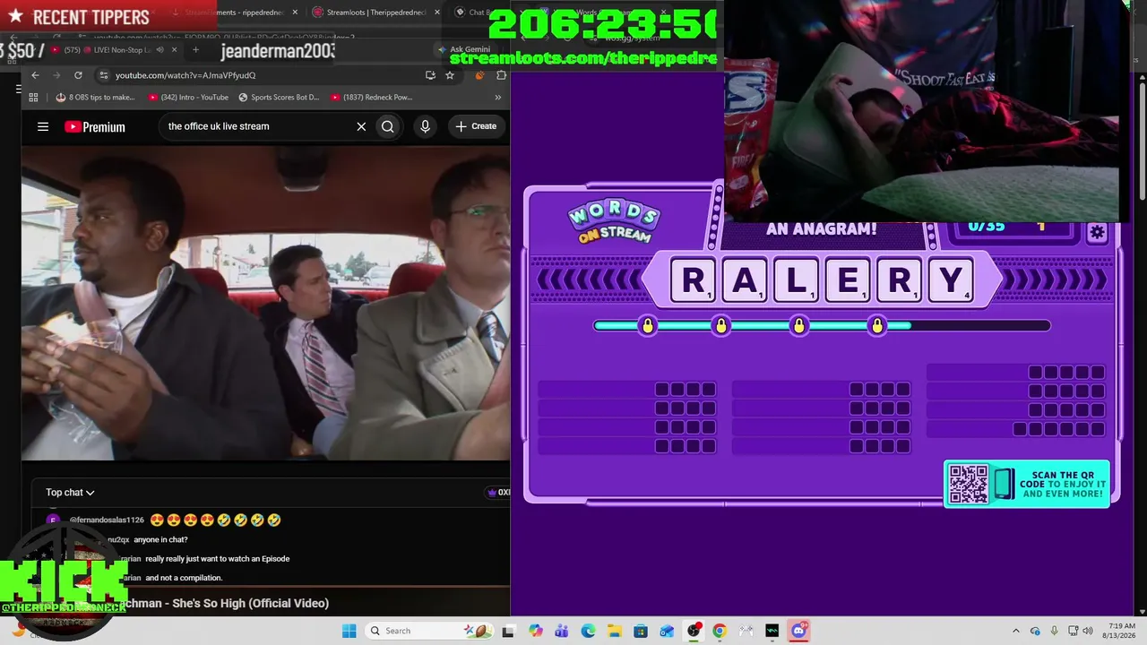Expand the Top chat dropdown

pyautogui.click(x=70, y=493)
